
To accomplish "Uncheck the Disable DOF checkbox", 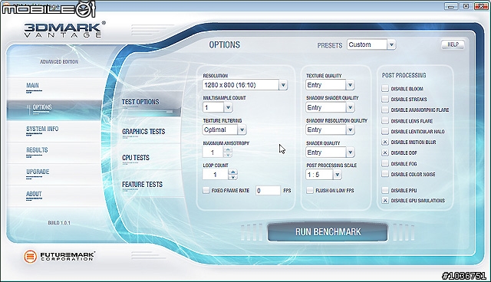I will click(385, 152).
